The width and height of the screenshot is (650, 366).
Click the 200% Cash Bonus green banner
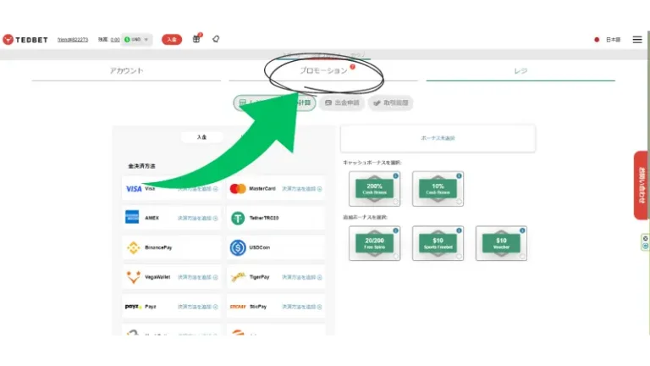point(374,189)
